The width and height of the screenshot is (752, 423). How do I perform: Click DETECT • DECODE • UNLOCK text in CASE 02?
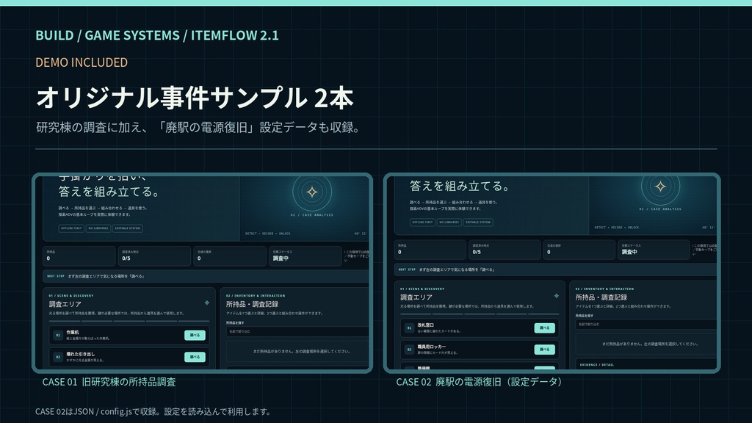coord(617,228)
